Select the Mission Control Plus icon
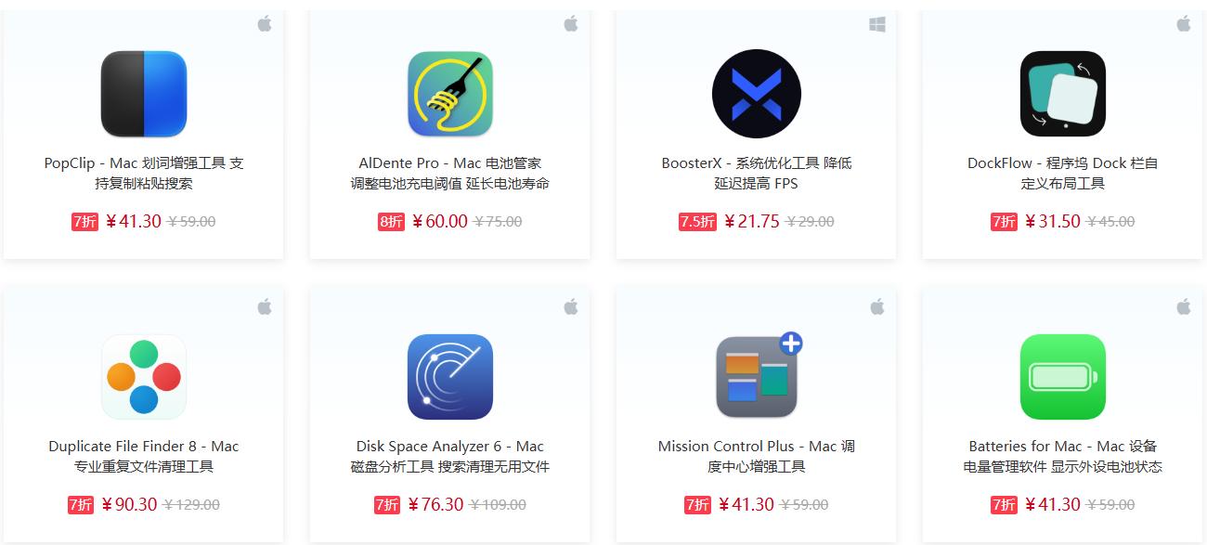Screen dimensions: 1207x545 [x=759, y=375]
